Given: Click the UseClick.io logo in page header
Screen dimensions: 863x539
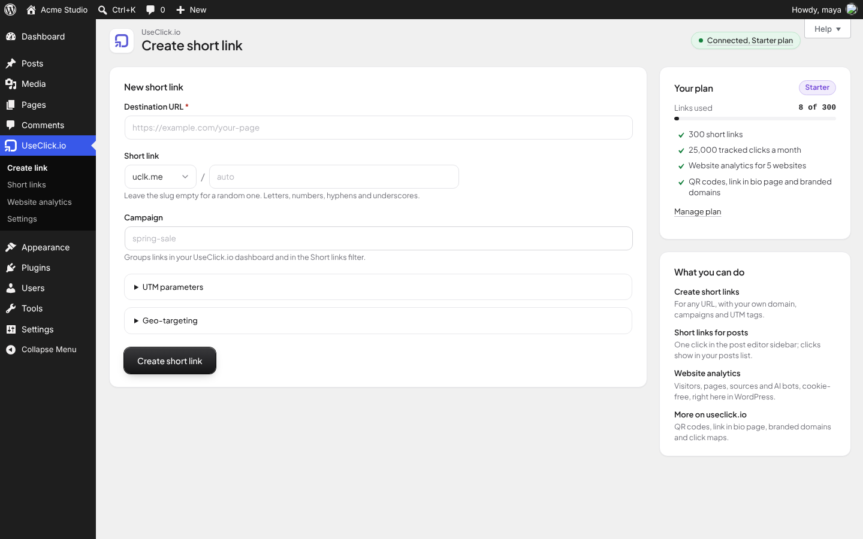Looking at the screenshot, I should click(x=122, y=41).
